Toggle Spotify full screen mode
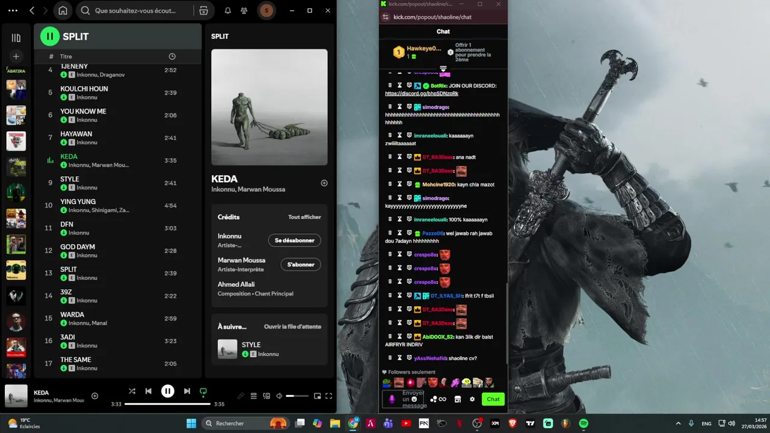Viewport: 770px width, 433px height. (x=328, y=396)
